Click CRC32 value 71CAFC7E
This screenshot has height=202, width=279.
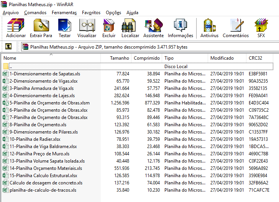(x=259, y=190)
